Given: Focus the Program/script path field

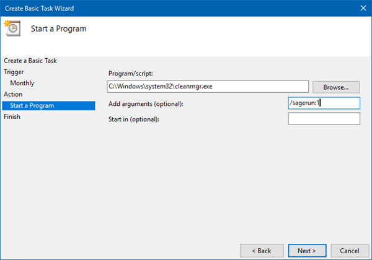Looking at the screenshot, I should 208,87.
